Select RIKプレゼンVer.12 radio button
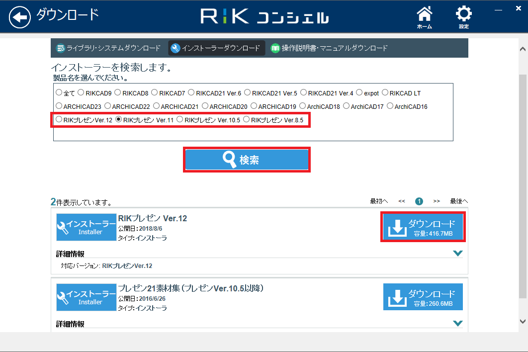Screen dimensions: 528x352 click(59, 119)
